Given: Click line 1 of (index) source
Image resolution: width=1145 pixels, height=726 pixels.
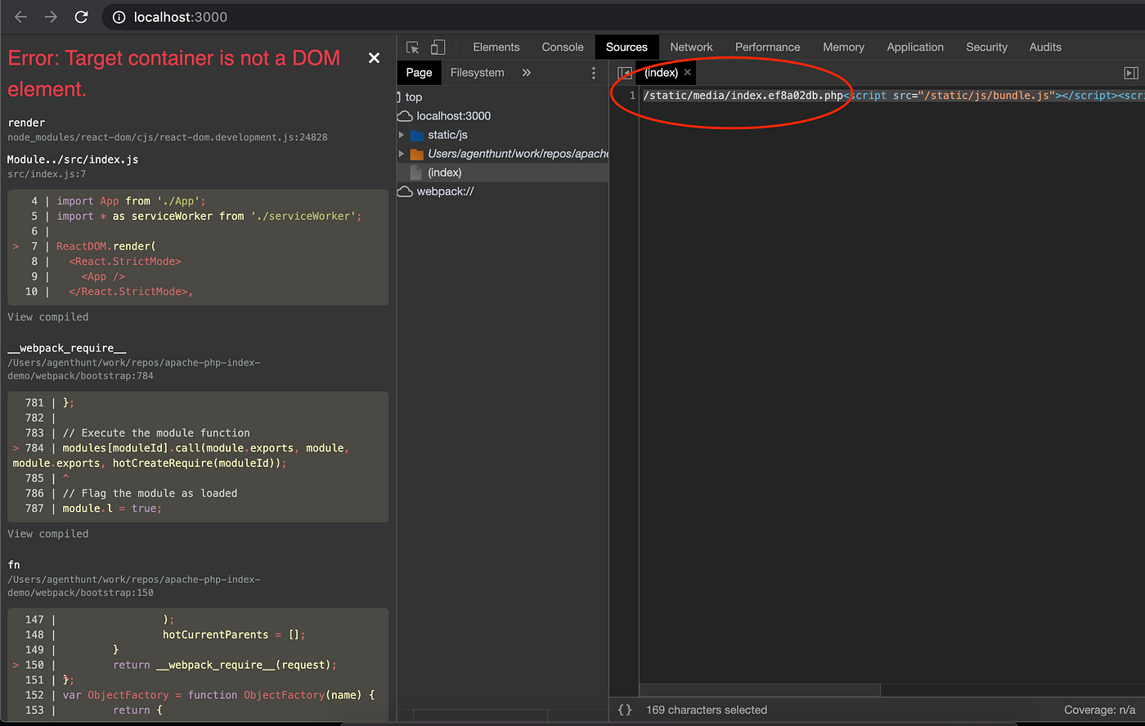Looking at the screenshot, I should pos(892,96).
